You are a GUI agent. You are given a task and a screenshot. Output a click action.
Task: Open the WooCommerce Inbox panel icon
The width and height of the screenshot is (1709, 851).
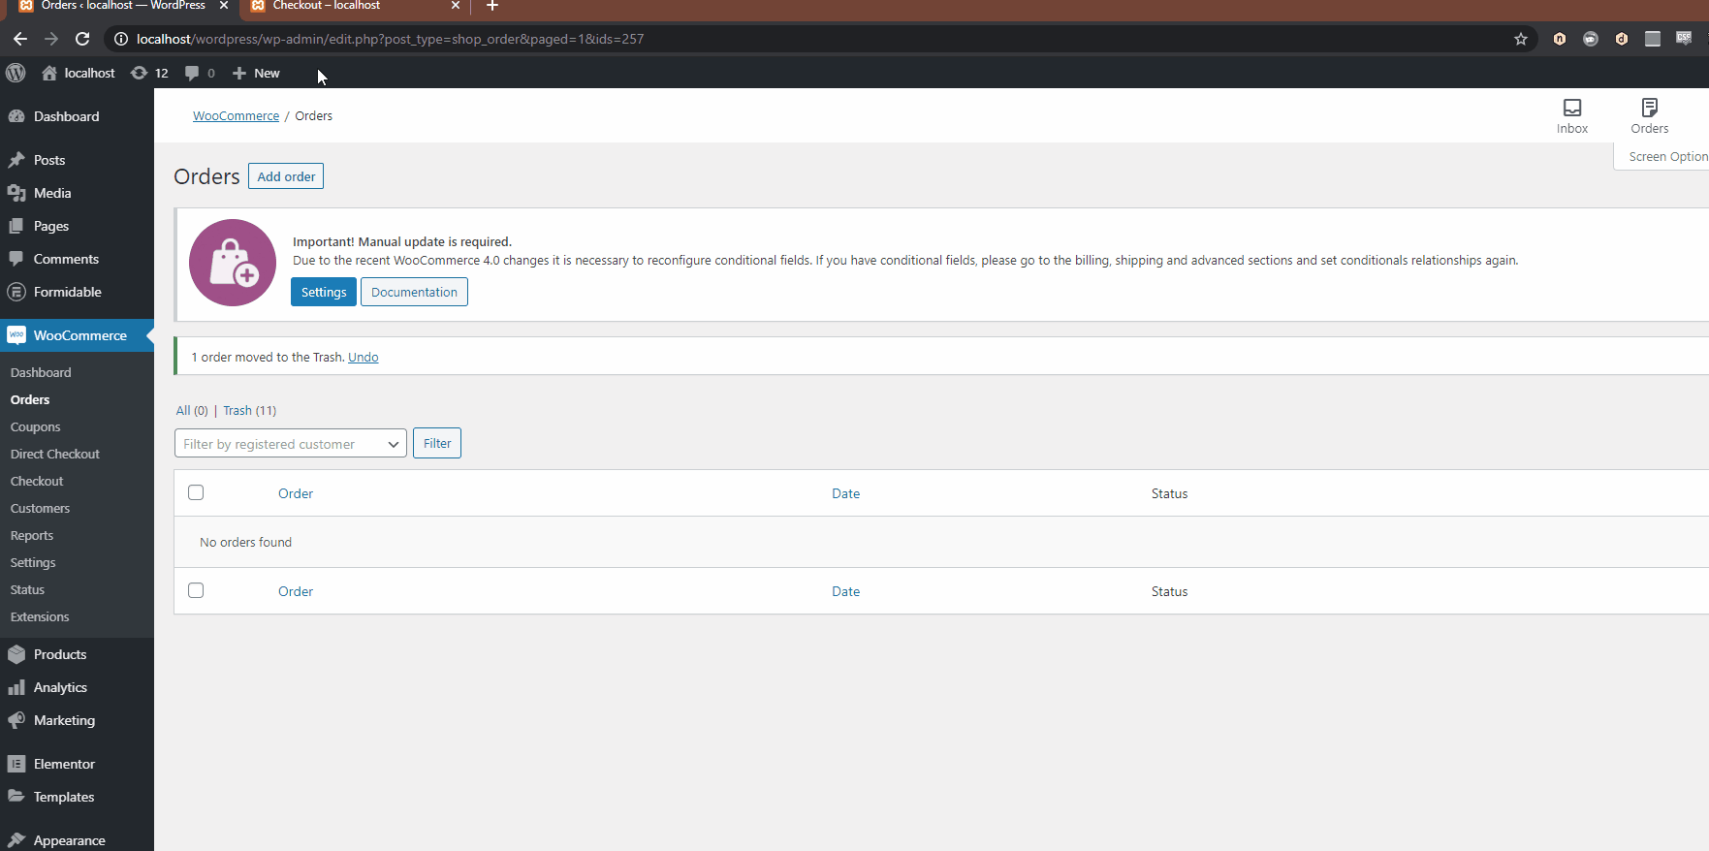[x=1571, y=115]
